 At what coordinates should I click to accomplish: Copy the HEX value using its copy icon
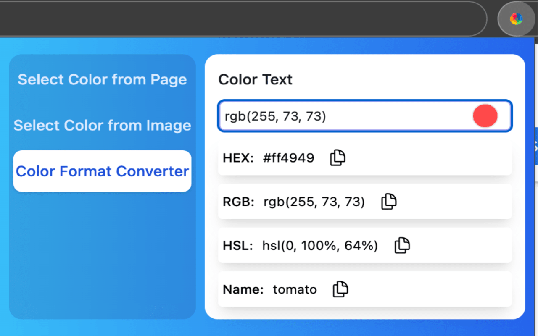[x=337, y=157]
